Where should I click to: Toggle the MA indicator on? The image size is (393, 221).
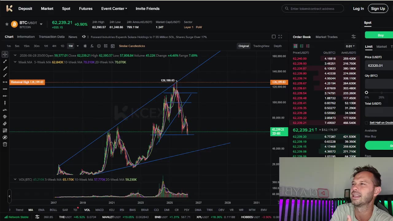[31, 210]
